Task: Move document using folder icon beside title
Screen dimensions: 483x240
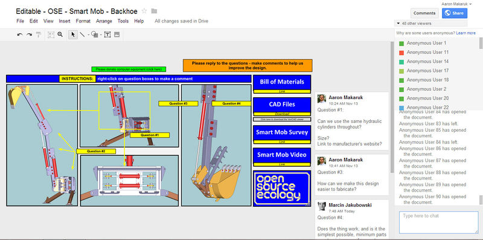Action: click(x=154, y=11)
